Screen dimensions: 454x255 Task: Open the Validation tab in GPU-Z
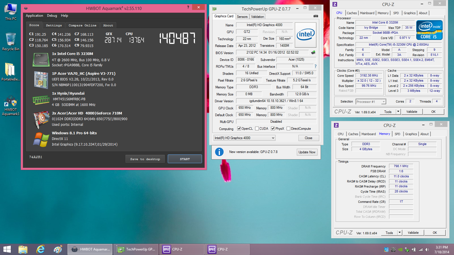tap(258, 17)
